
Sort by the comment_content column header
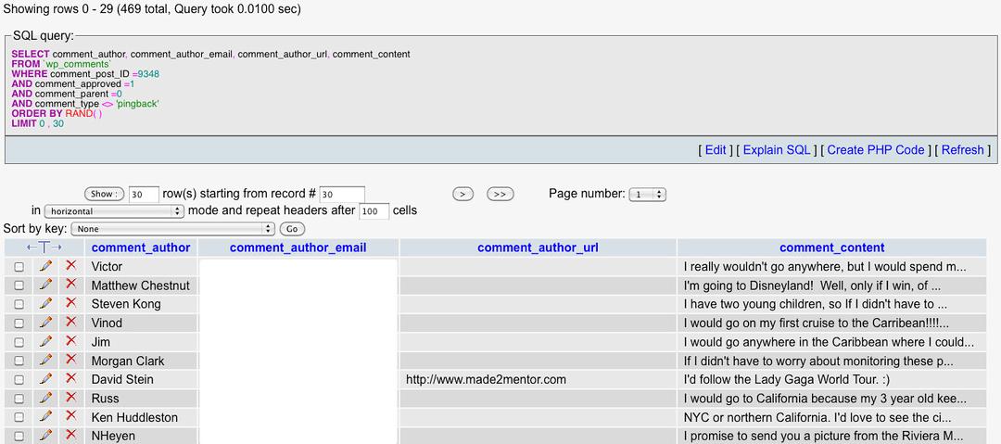(x=831, y=247)
